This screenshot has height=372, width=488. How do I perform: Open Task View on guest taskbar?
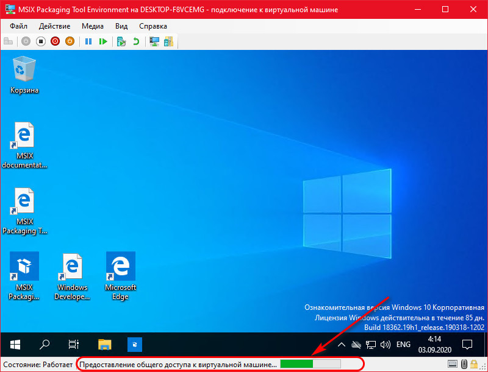(x=74, y=345)
